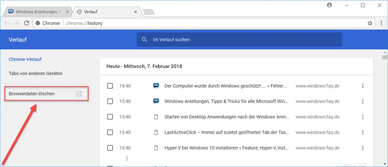Click the Chrome site info icon in address bar

[x=38, y=23]
